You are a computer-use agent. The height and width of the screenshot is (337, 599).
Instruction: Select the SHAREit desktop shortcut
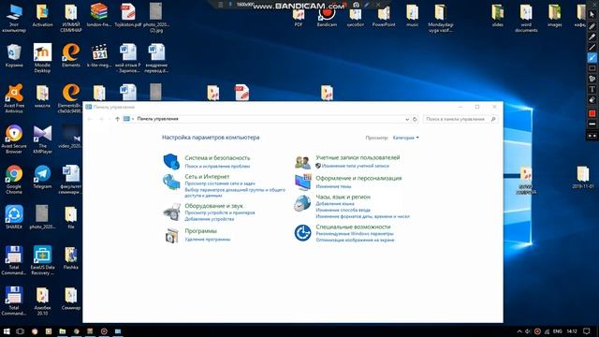[x=14, y=217]
